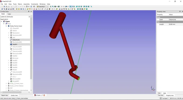Open the Constraints menu
The height and width of the screenshot is (100, 183).
pos(34,4)
